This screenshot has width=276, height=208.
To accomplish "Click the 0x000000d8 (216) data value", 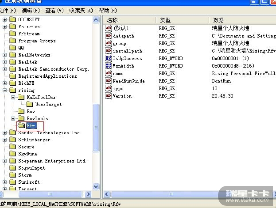I will tap(233, 66).
